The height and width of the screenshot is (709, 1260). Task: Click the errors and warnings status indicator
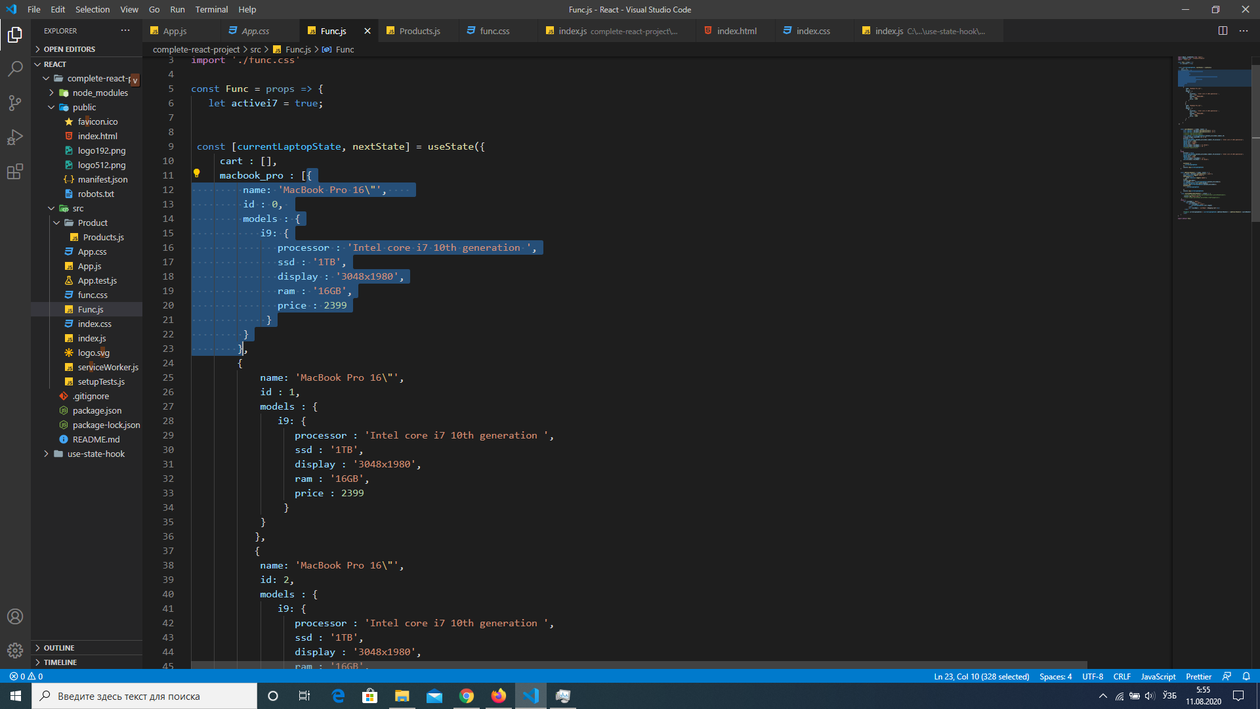coord(26,676)
